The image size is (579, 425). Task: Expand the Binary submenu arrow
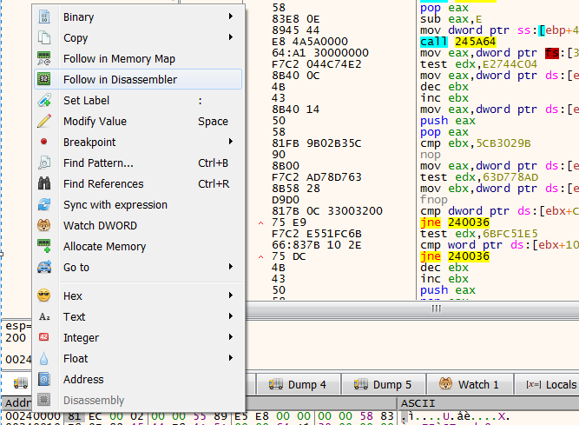[x=231, y=17]
